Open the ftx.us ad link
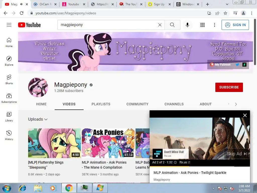Image resolution: width=257 pixels, height=193 pixels. [184, 162]
